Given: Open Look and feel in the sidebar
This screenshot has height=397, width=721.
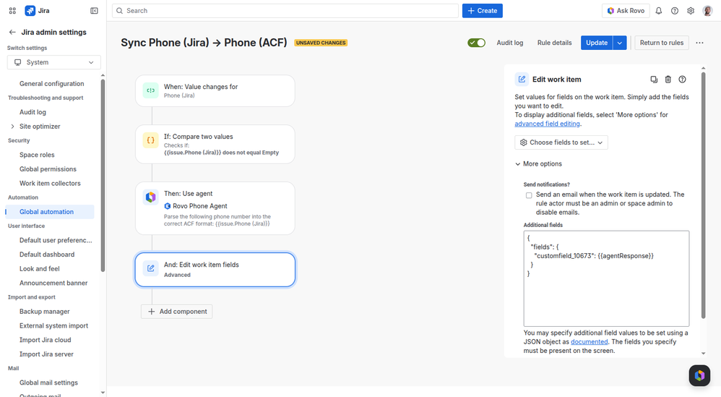Looking at the screenshot, I should coord(40,269).
